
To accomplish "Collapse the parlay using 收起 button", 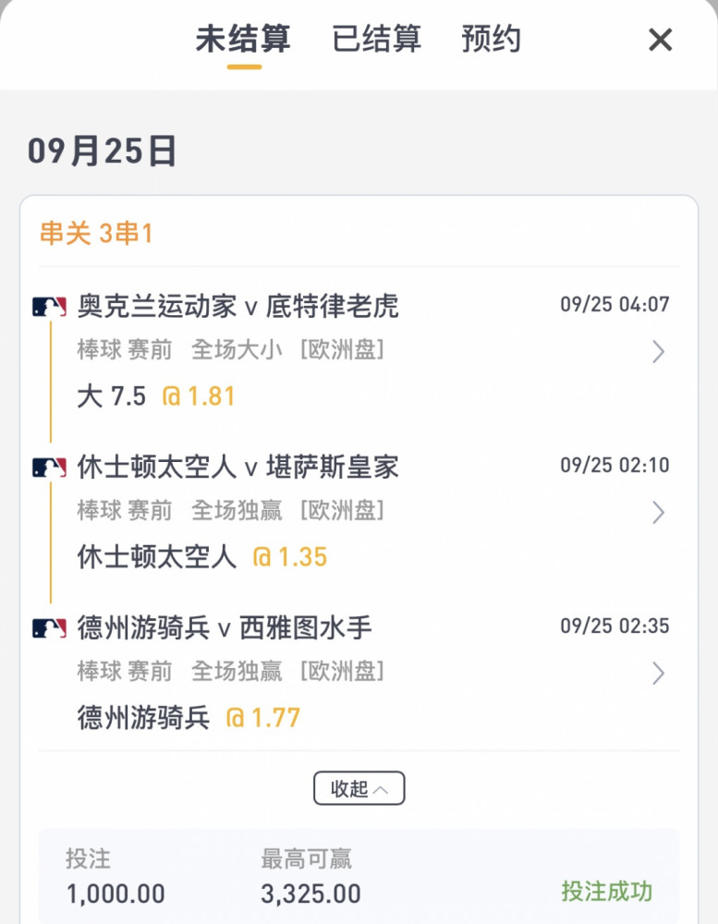I will [x=359, y=788].
